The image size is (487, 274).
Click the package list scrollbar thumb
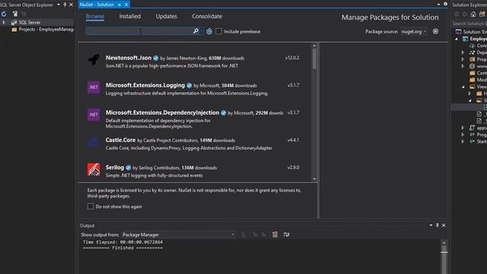(x=314, y=59)
